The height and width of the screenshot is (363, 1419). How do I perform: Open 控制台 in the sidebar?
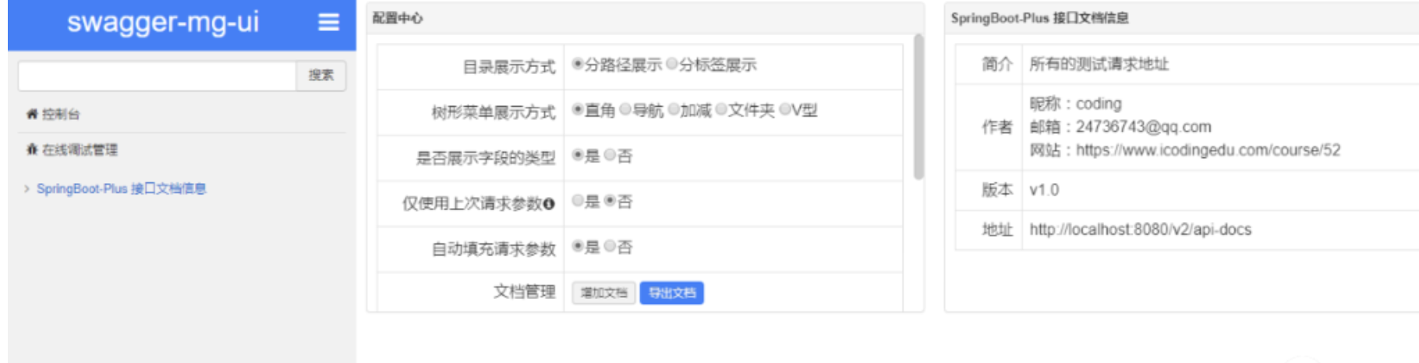pyautogui.click(x=61, y=114)
